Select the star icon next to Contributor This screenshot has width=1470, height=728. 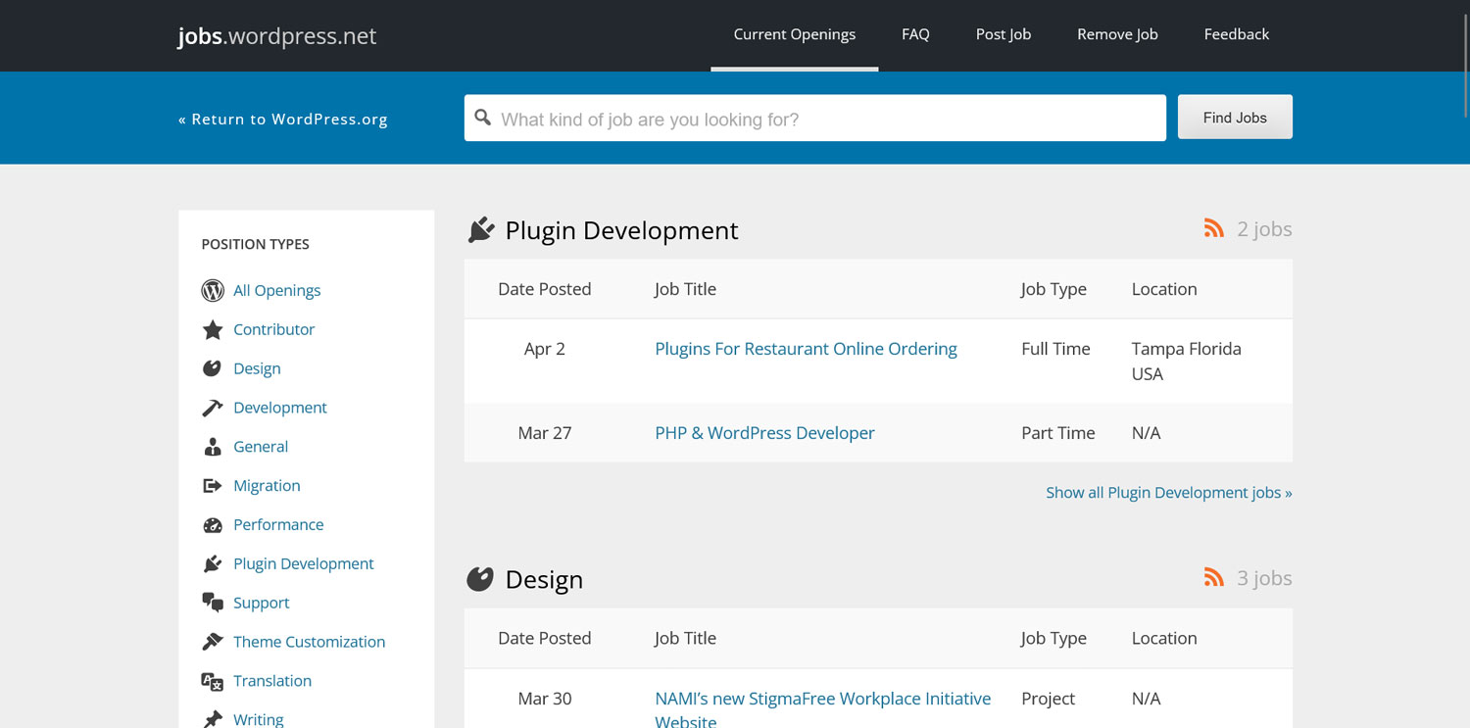(x=213, y=329)
